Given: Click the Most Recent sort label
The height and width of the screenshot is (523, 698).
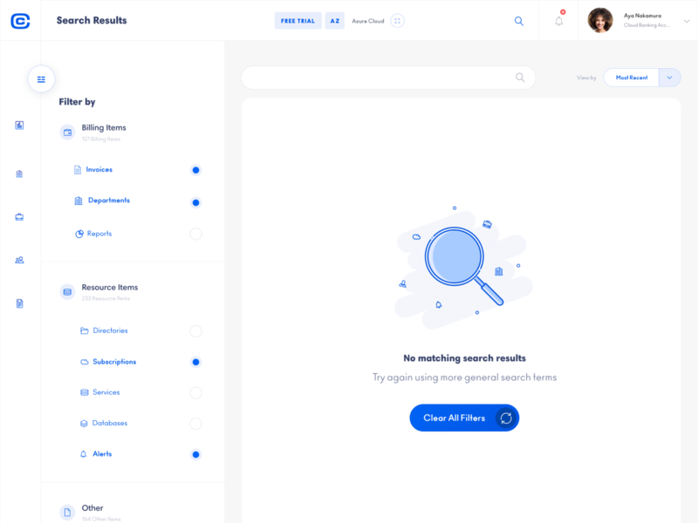Looking at the screenshot, I should pyautogui.click(x=632, y=78).
